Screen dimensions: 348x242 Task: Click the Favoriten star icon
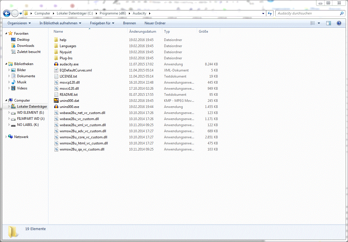click(10, 34)
